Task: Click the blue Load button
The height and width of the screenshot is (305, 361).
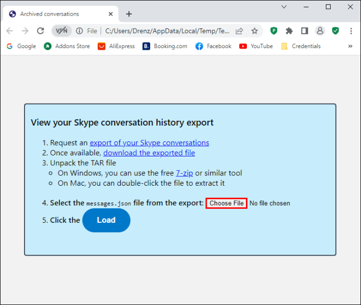Action: [106, 220]
